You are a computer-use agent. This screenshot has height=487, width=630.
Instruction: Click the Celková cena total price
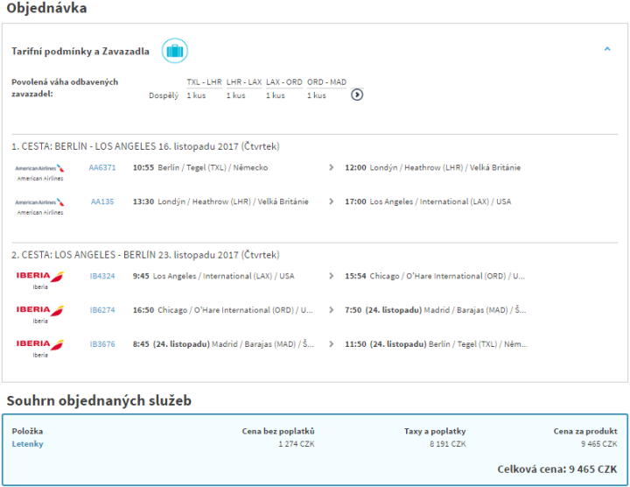point(556,469)
